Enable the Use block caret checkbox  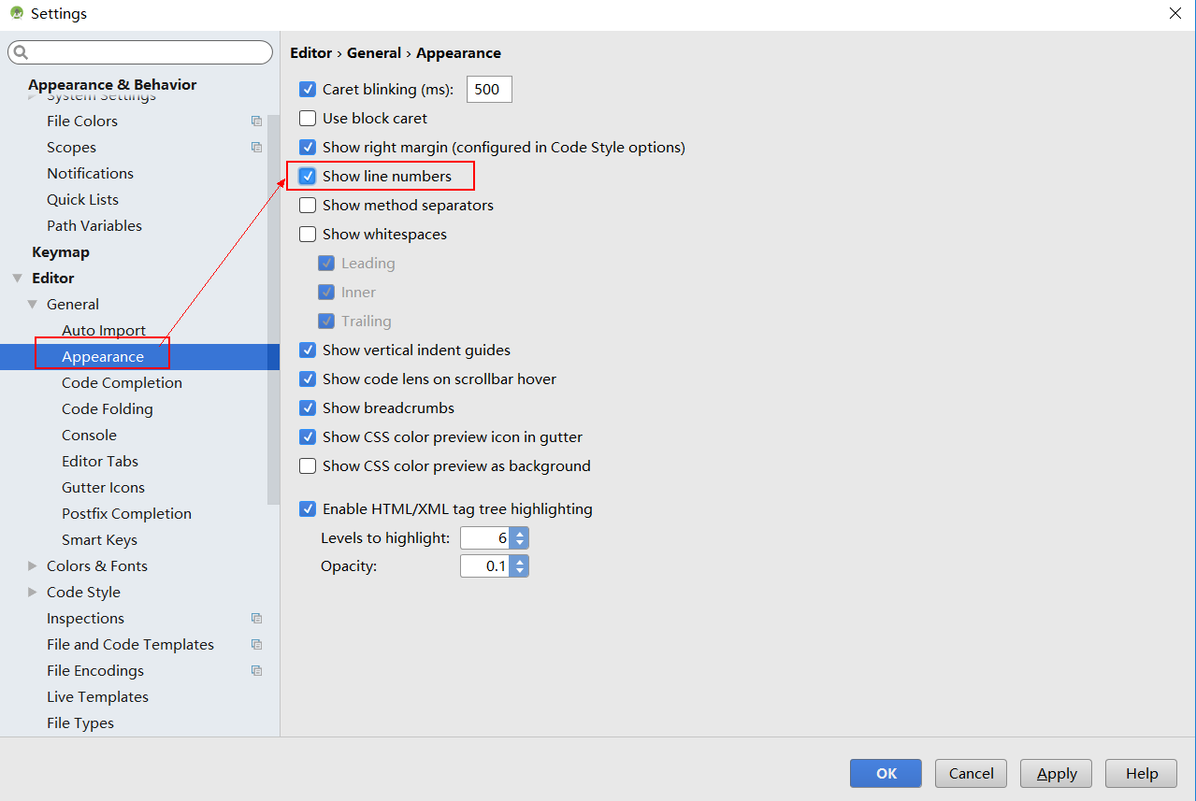coord(308,119)
